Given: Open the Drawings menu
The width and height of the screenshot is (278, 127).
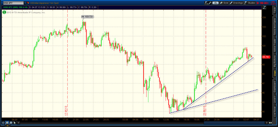Looking at the screenshot, I should point(236,3).
